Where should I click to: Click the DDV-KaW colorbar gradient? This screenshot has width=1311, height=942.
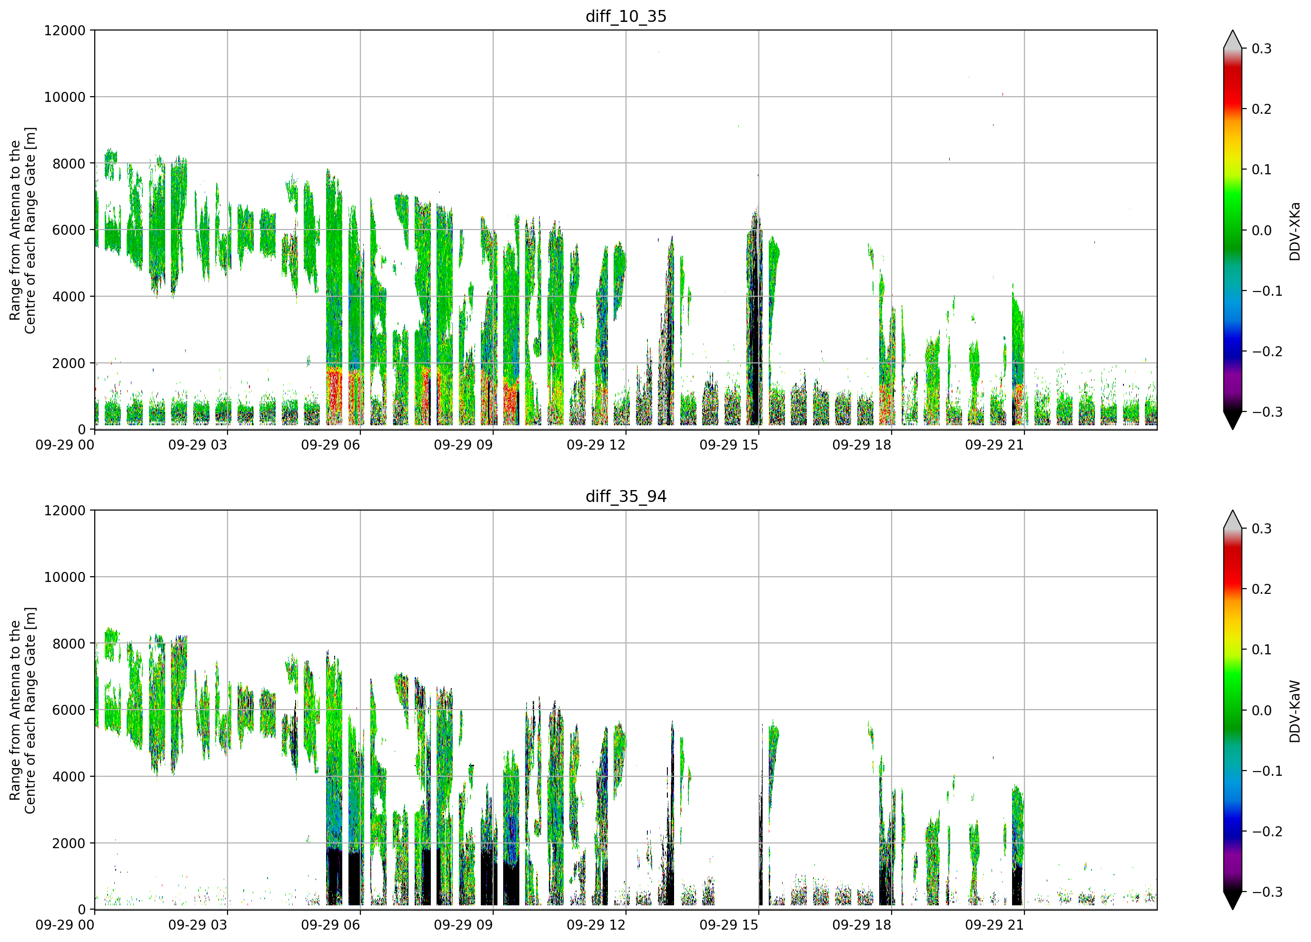[1232, 710]
